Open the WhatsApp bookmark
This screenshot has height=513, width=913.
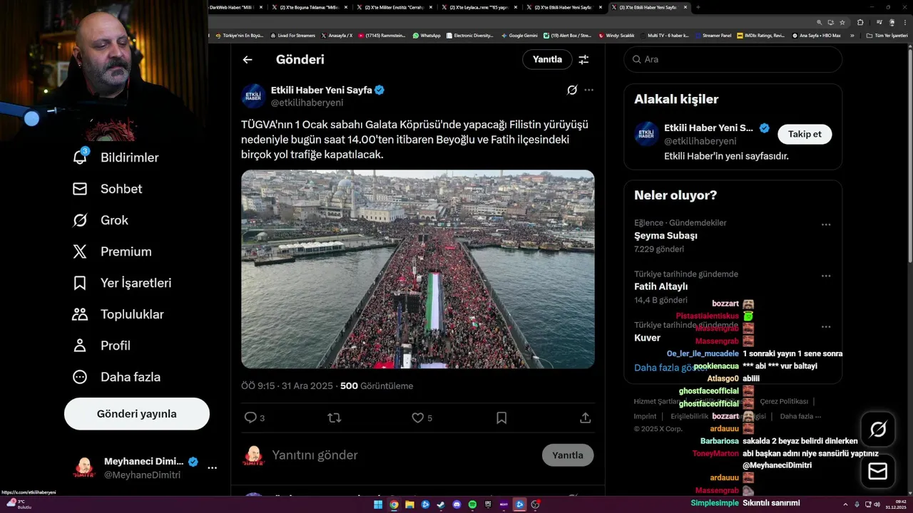click(x=427, y=36)
